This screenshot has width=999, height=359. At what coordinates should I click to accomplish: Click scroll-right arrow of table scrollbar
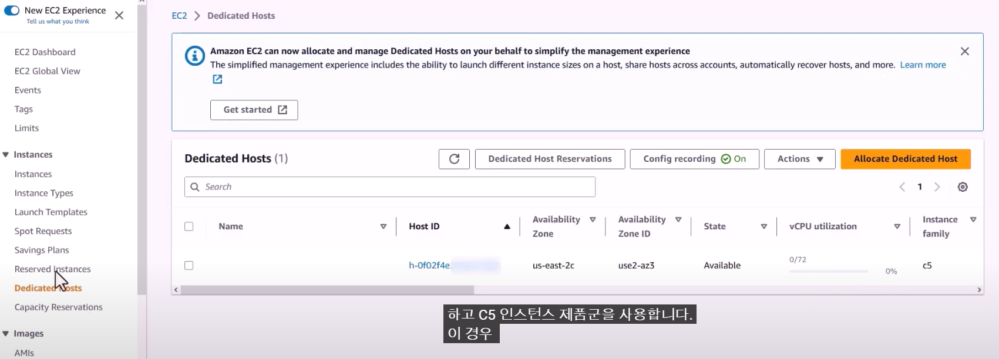979,290
